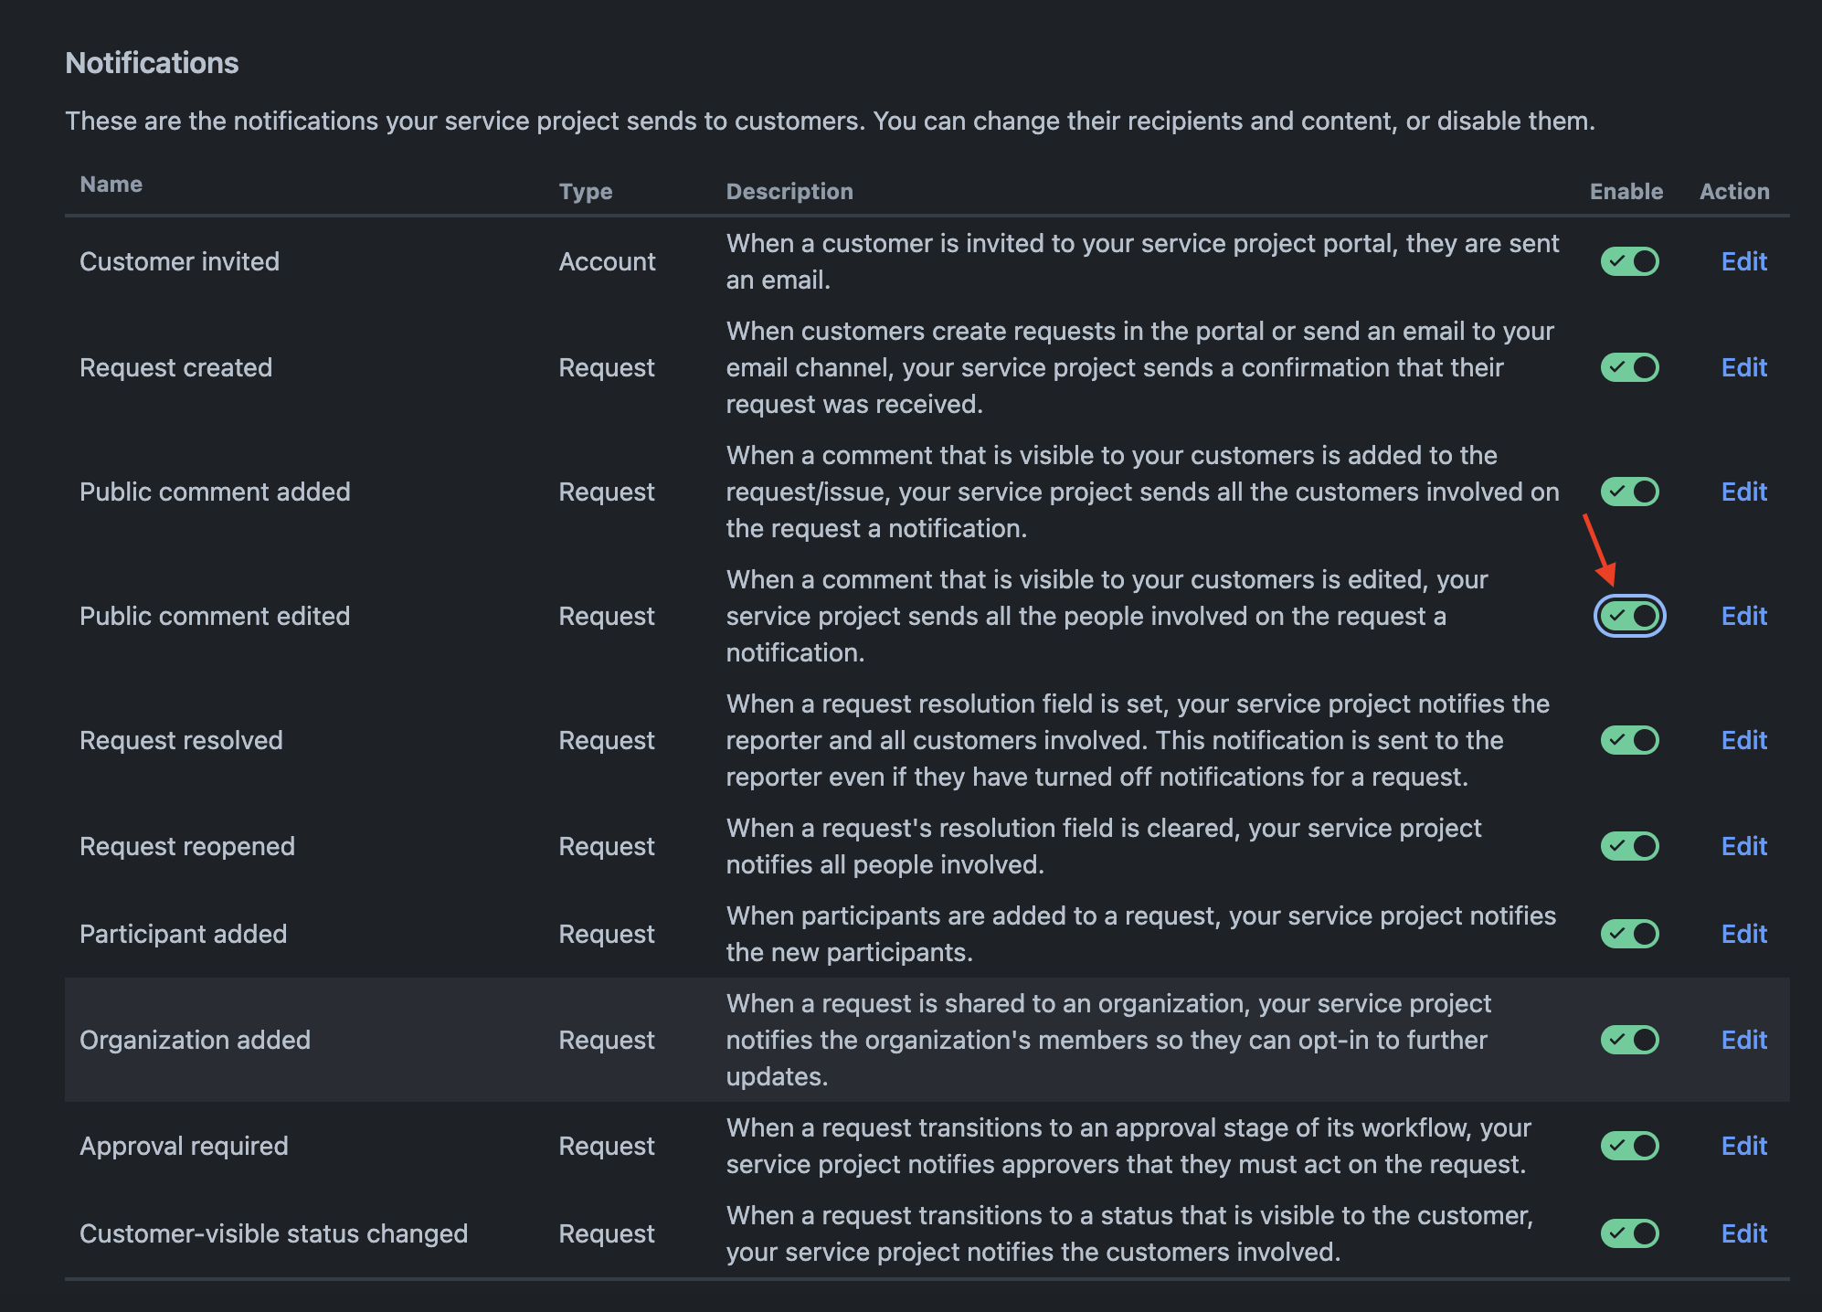Edit the Public comment edited notification

pyautogui.click(x=1743, y=617)
